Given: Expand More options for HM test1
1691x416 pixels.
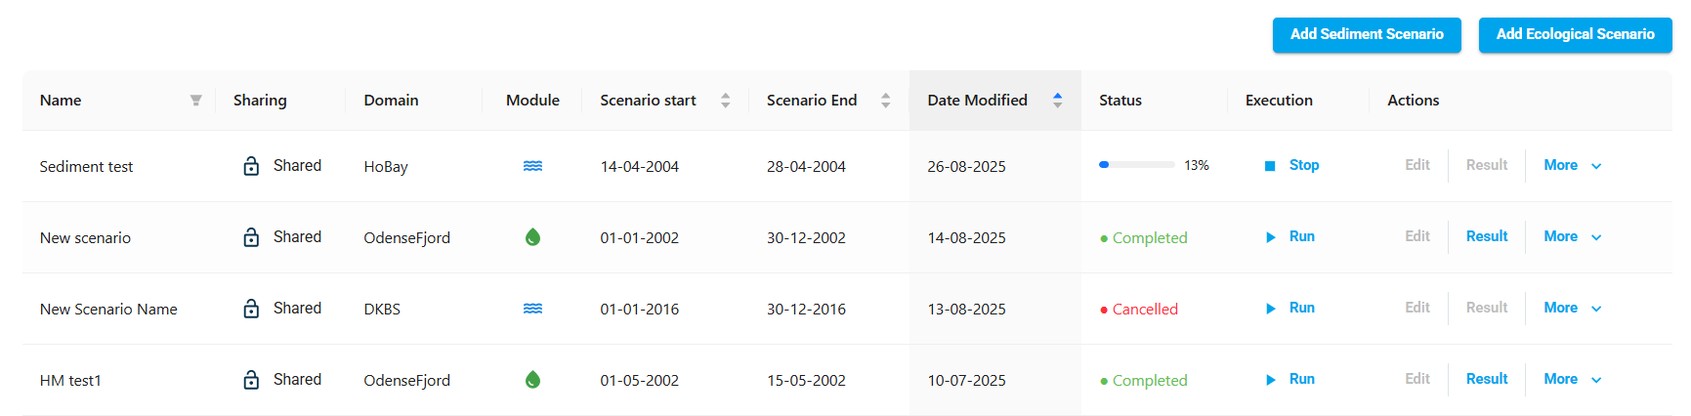Looking at the screenshot, I should (x=1572, y=380).
